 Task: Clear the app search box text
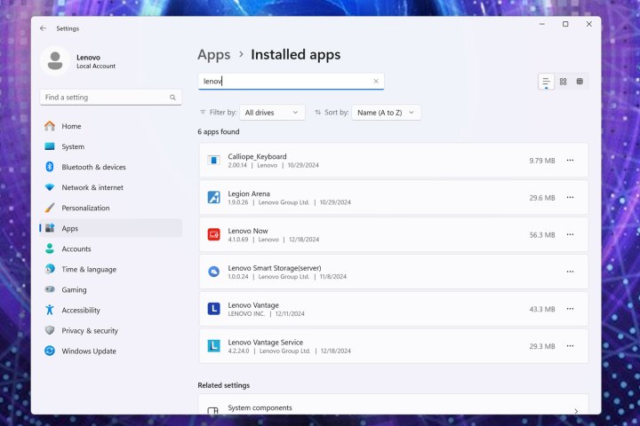pyautogui.click(x=375, y=81)
